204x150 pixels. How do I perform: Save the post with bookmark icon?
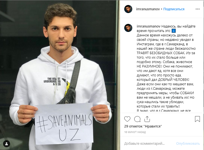coord(197,119)
